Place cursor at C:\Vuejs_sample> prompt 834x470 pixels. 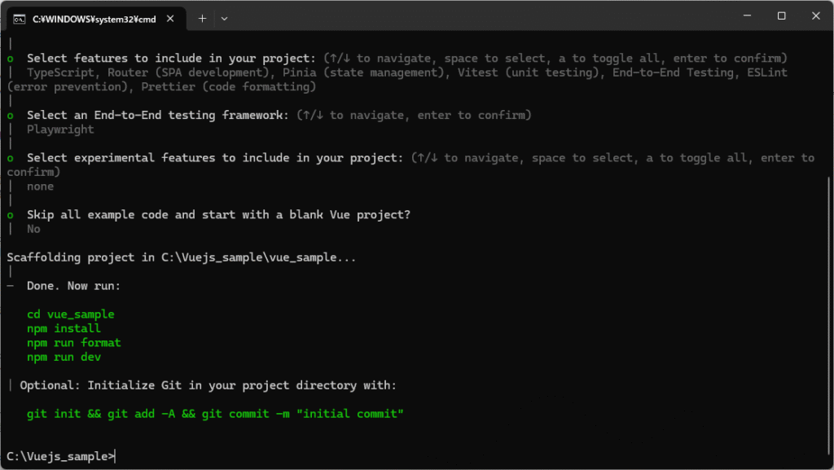click(x=116, y=456)
